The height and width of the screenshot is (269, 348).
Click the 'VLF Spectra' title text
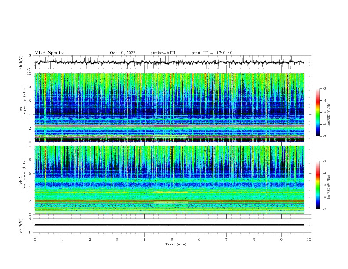[x=50, y=53]
